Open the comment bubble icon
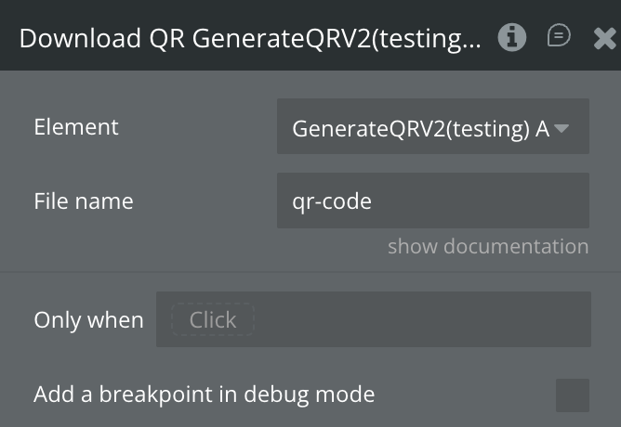This screenshot has width=621, height=427. click(559, 36)
